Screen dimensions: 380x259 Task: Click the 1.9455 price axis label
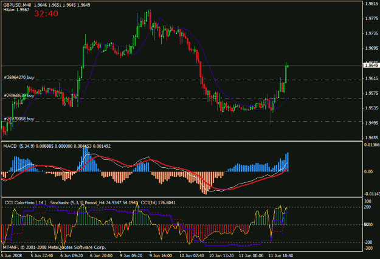pos(371,138)
